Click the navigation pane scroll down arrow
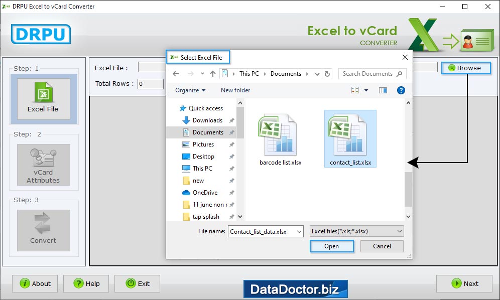The height and width of the screenshot is (300, 500). pos(240,217)
